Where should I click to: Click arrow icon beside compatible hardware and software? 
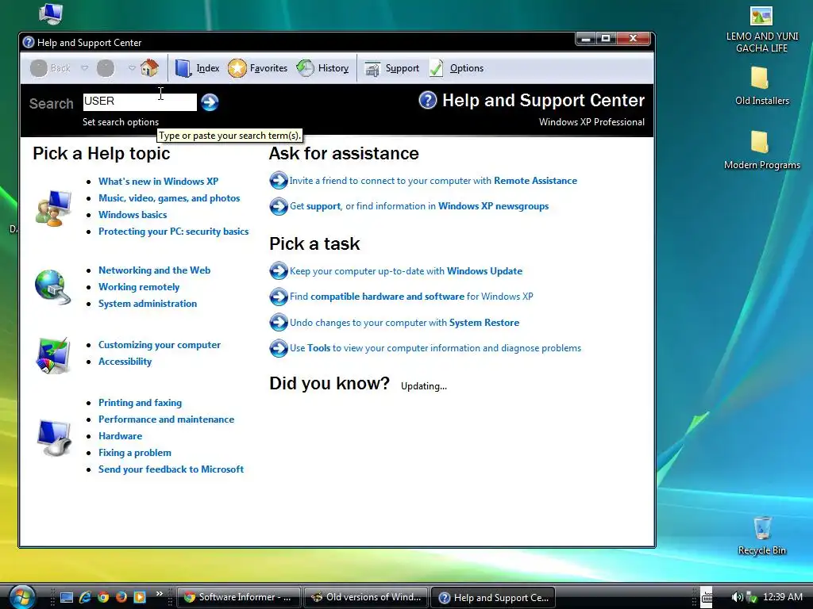coord(279,297)
